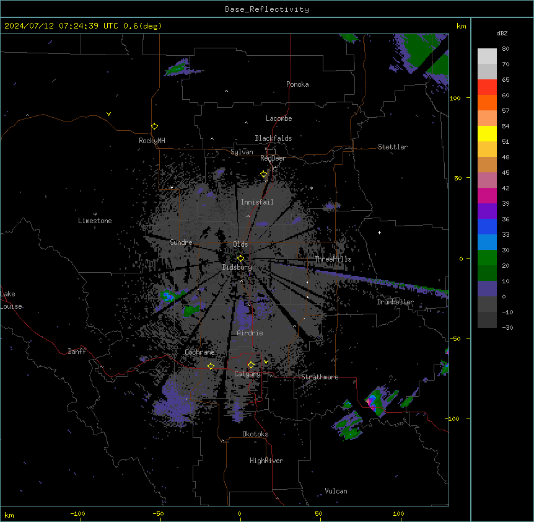Pick the light gray 70–80 dBZ legend swatch
This screenshot has height=522, width=534.
coord(487,56)
